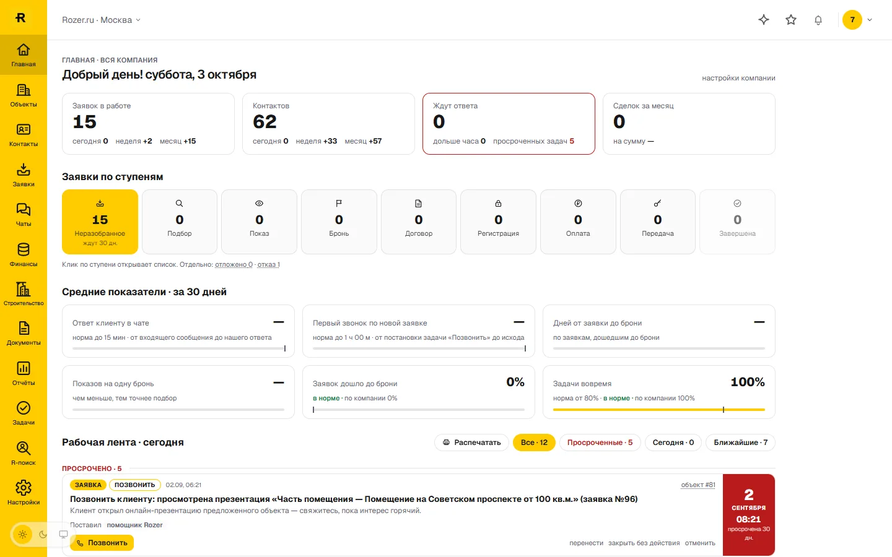This screenshot has height=557, width=892.
Task: Show the Сегодня · 0 tasks filter
Action: (x=673, y=443)
